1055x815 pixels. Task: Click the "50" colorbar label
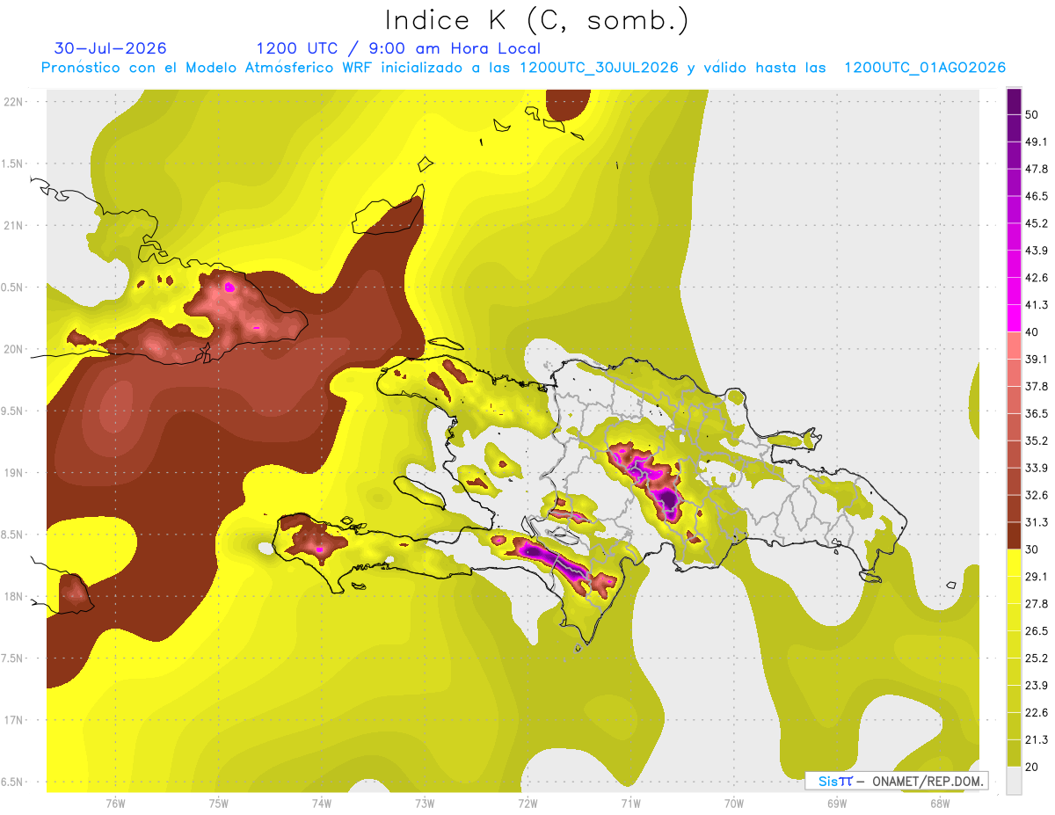click(x=1031, y=114)
